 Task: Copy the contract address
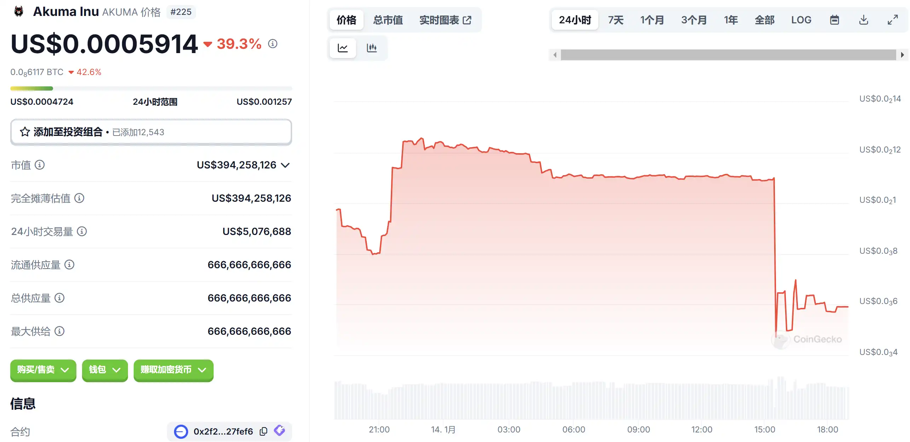click(x=263, y=431)
